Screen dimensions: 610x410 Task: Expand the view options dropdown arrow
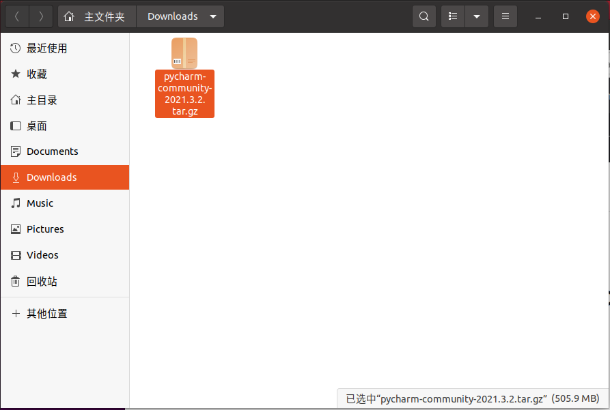click(477, 16)
